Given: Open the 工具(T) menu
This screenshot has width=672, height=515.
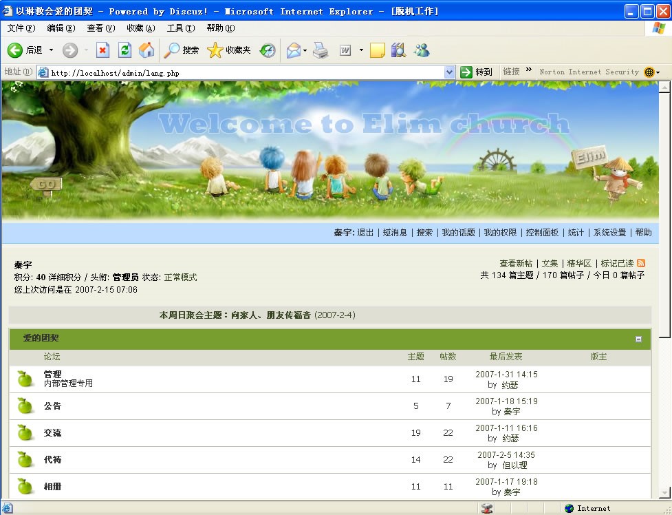Looking at the screenshot, I should coord(180,28).
